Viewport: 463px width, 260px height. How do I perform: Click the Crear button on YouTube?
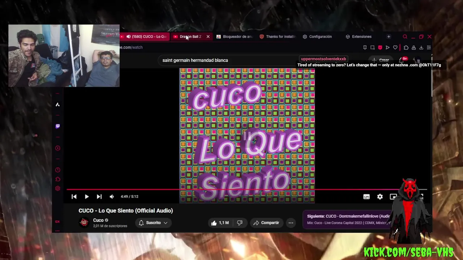click(x=381, y=60)
